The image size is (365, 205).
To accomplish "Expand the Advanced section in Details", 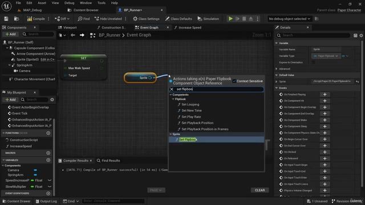I will click(277, 69).
